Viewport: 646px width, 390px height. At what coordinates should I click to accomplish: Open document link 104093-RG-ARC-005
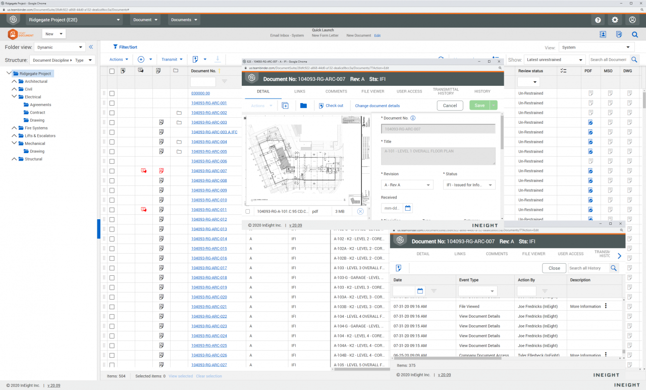(208, 152)
